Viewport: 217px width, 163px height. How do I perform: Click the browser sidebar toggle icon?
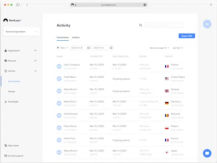pos(18,5)
